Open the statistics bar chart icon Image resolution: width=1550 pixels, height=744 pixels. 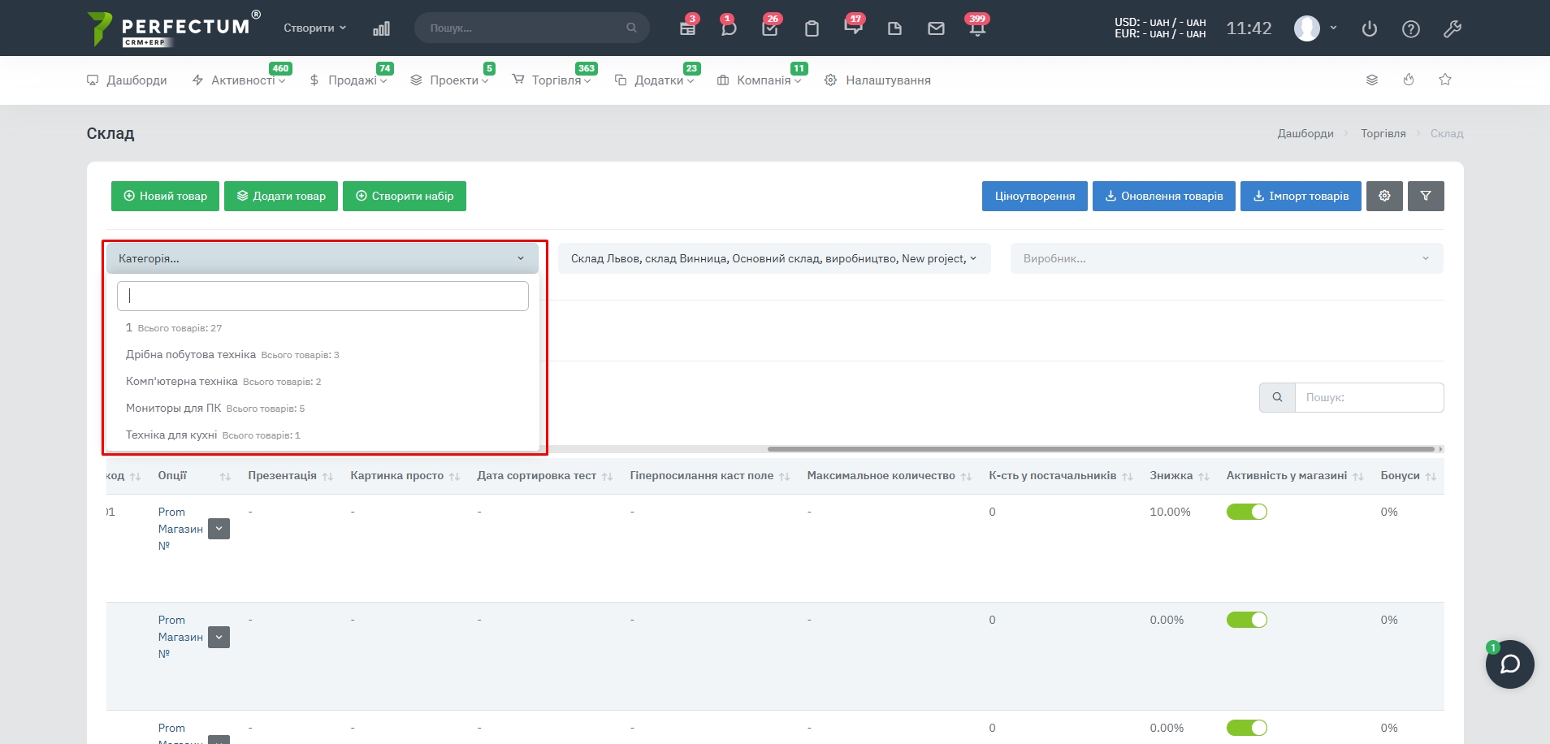point(381,28)
